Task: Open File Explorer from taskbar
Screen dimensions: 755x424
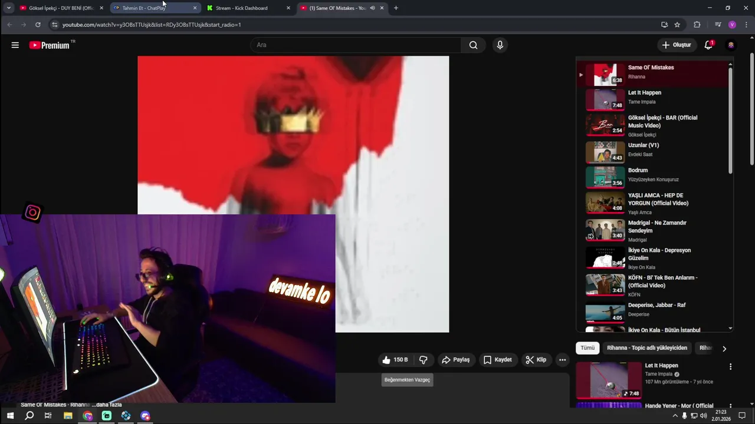Action: click(68, 416)
